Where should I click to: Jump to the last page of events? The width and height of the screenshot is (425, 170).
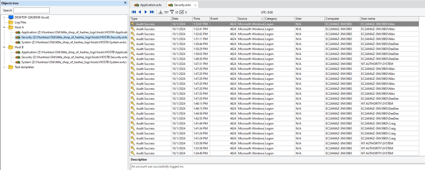tap(152, 12)
